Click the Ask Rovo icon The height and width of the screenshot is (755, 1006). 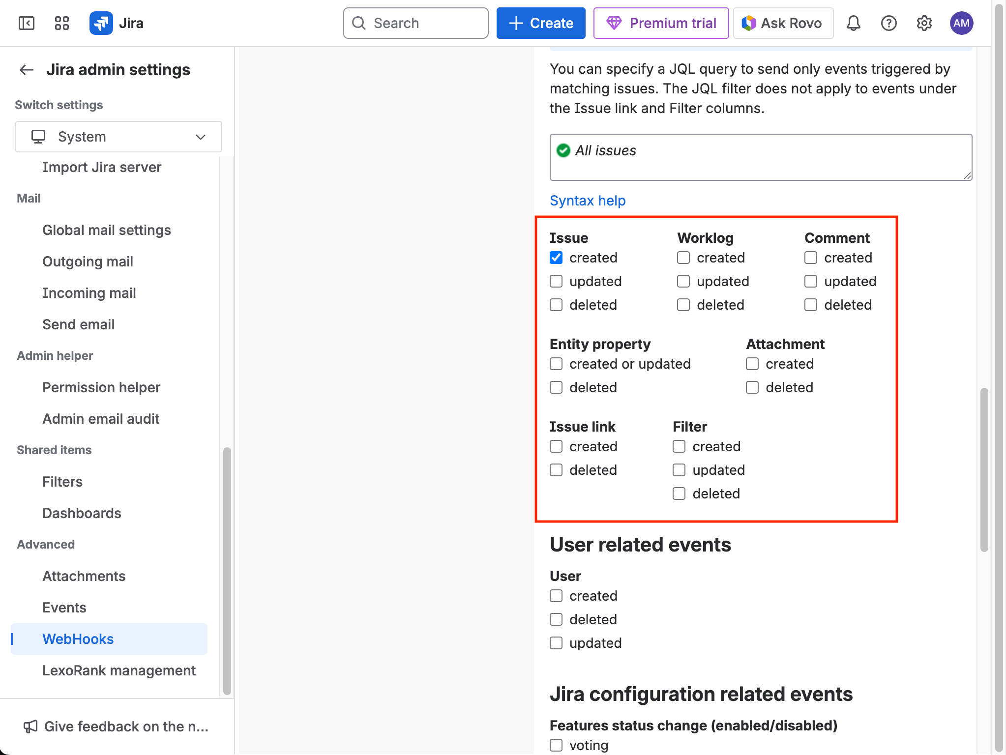[749, 23]
